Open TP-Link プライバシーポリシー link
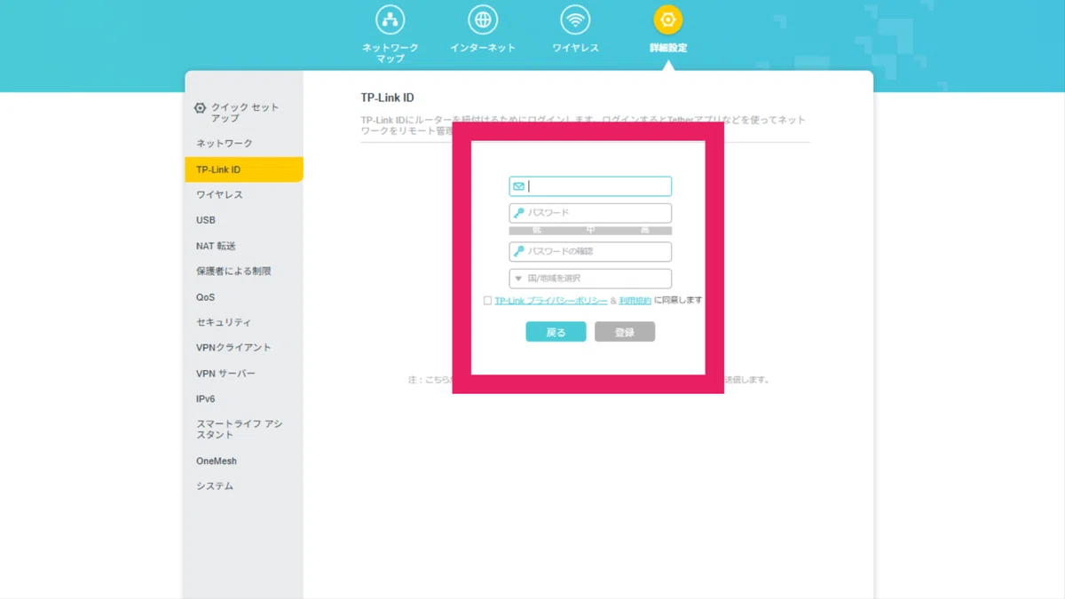This screenshot has height=599, width=1065. [551, 301]
